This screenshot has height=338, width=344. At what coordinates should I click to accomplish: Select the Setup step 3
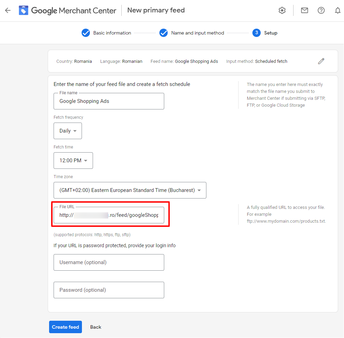coord(257,33)
